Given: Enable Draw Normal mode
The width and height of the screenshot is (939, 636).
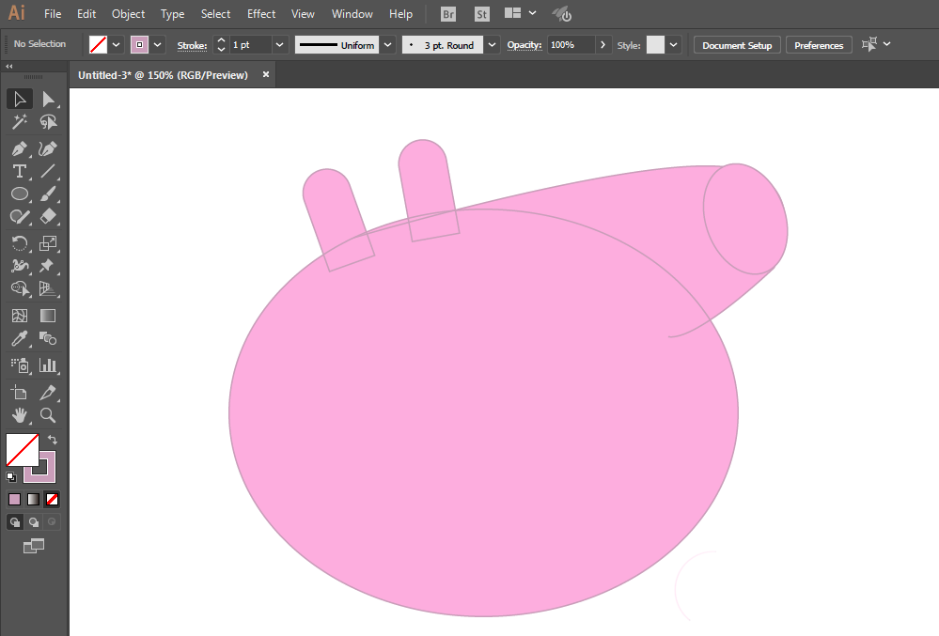Looking at the screenshot, I should (15, 522).
